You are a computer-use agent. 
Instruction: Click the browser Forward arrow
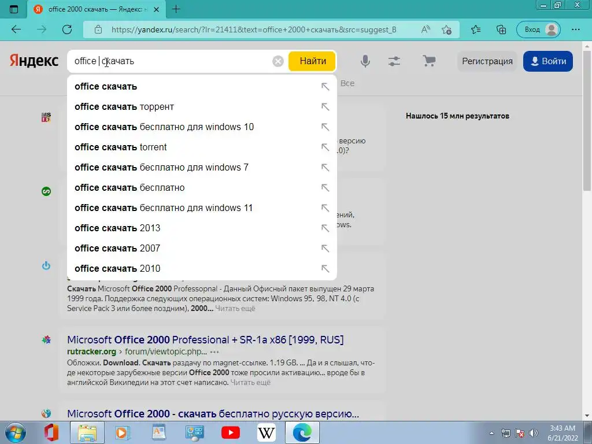[x=42, y=29]
